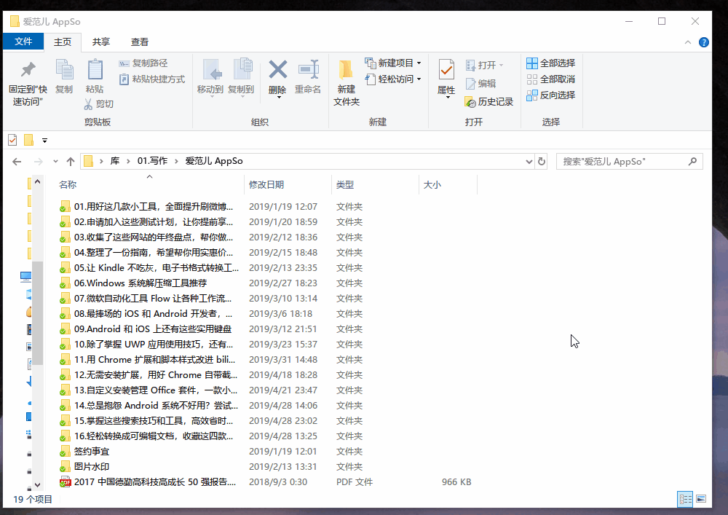Click the 重命名 rename icon

tap(308, 70)
